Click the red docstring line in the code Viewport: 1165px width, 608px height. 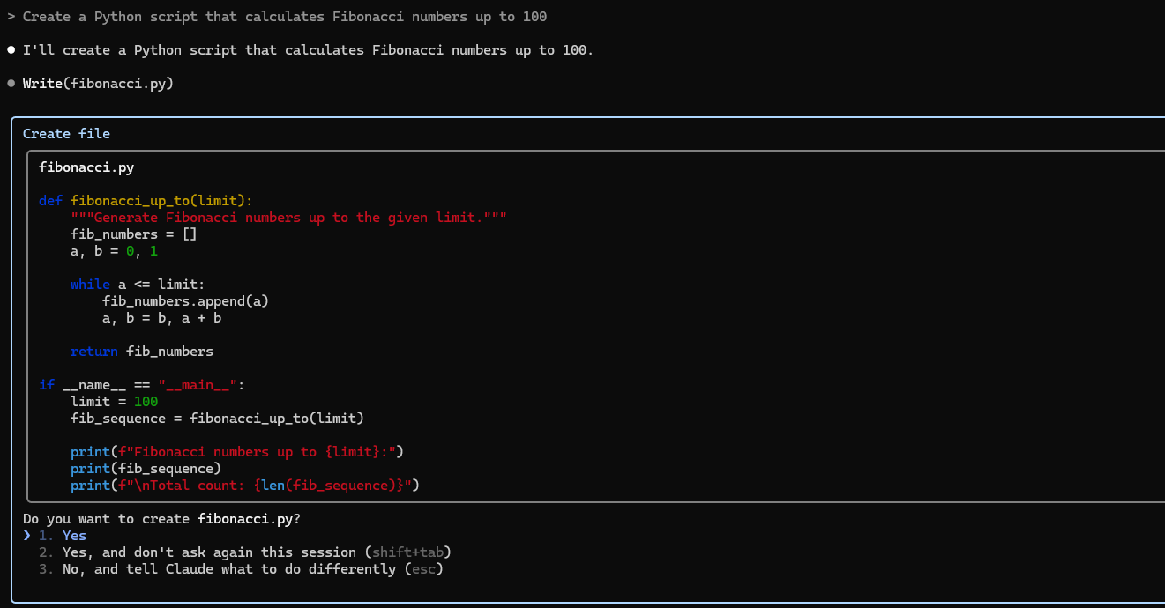(x=288, y=218)
